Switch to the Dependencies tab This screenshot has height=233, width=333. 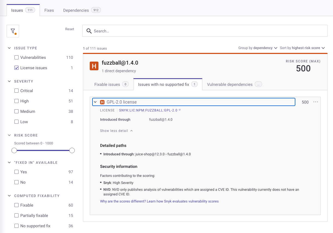tap(82, 10)
